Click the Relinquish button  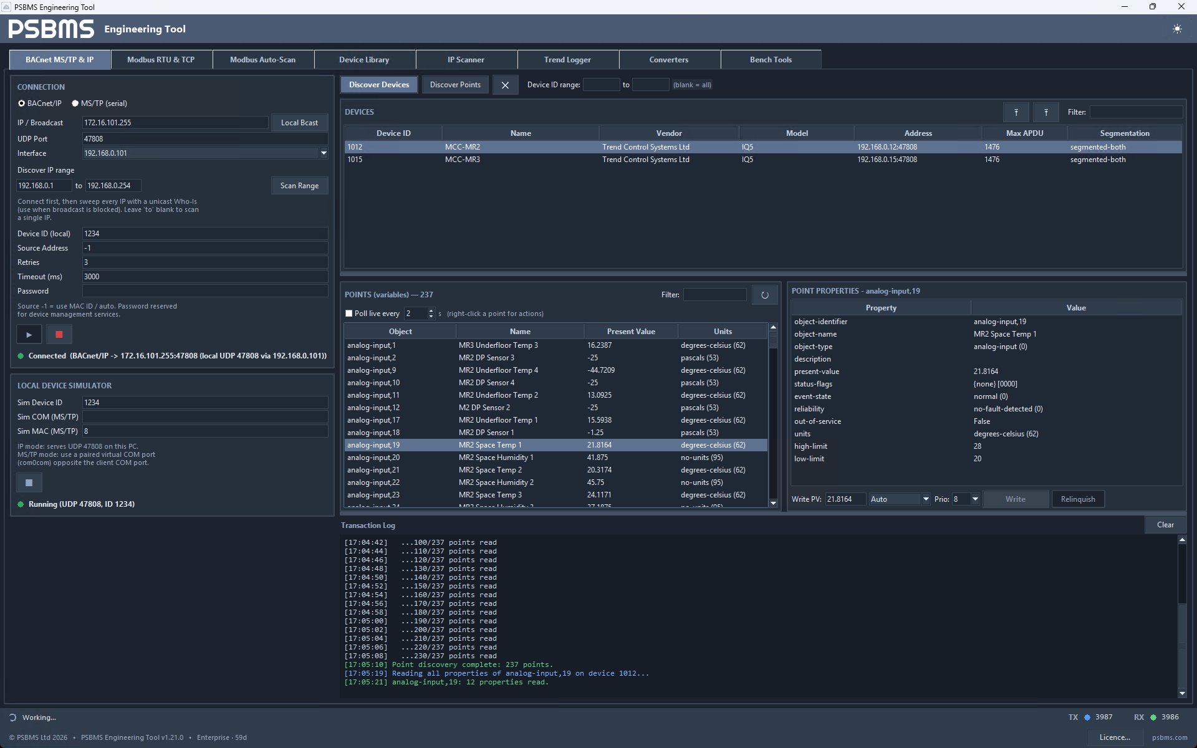(1078, 499)
